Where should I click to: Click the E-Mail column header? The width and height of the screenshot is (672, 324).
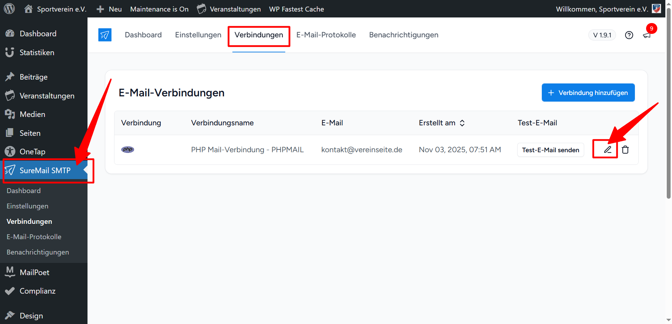pyautogui.click(x=332, y=123)
